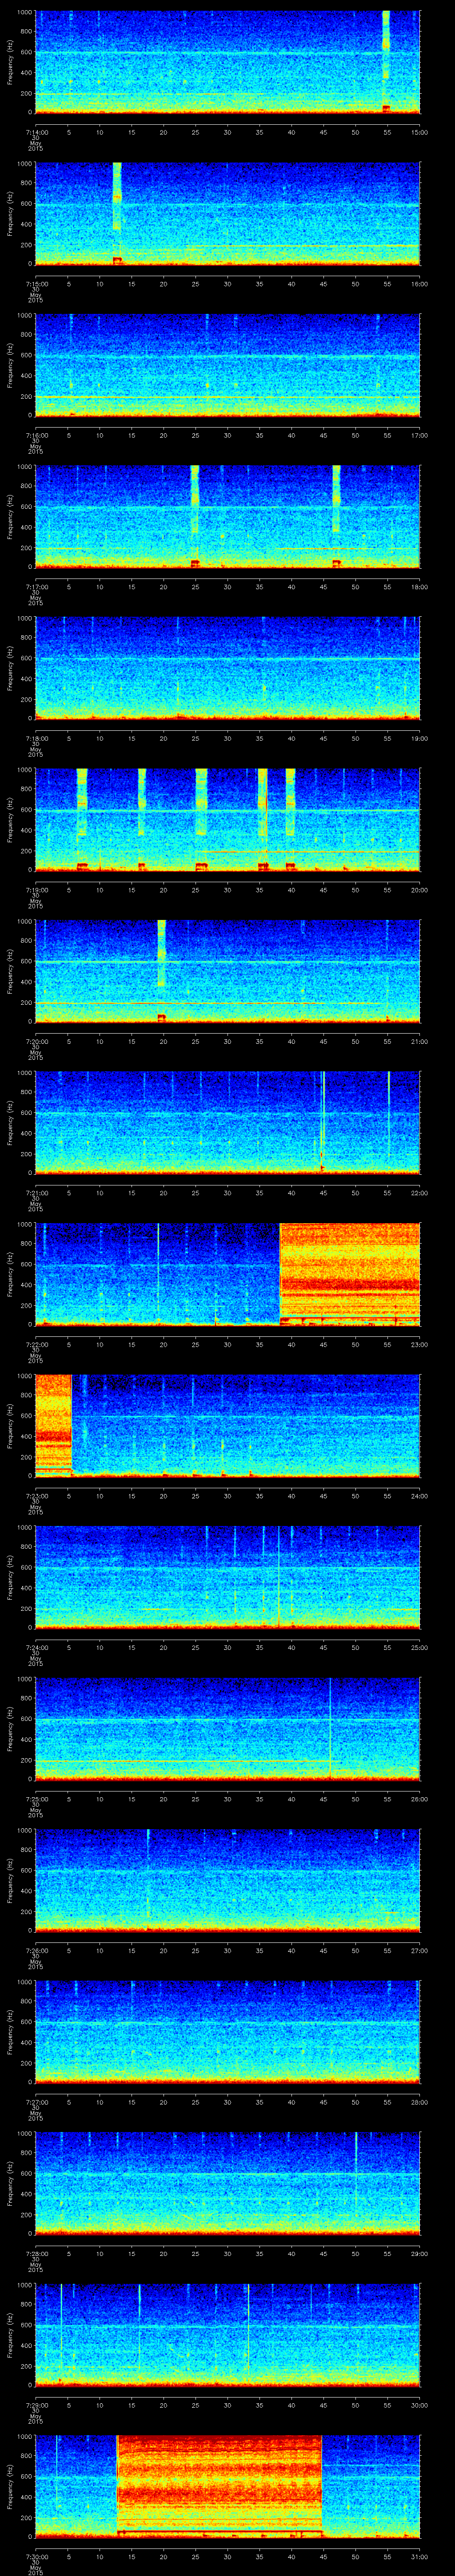Click the large red noise block in 7:30 panel
The height and width of the screenshot is (2576, 455).
pos(219,2486)
